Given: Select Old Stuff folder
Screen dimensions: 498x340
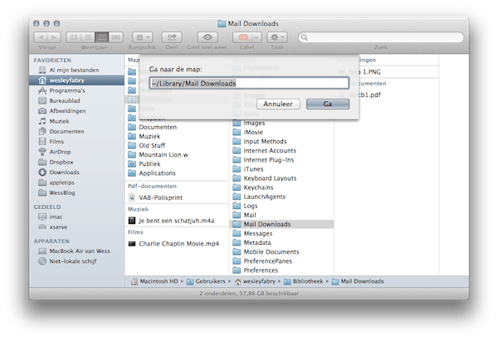Looking at the screenshot, I should (177, 145).
